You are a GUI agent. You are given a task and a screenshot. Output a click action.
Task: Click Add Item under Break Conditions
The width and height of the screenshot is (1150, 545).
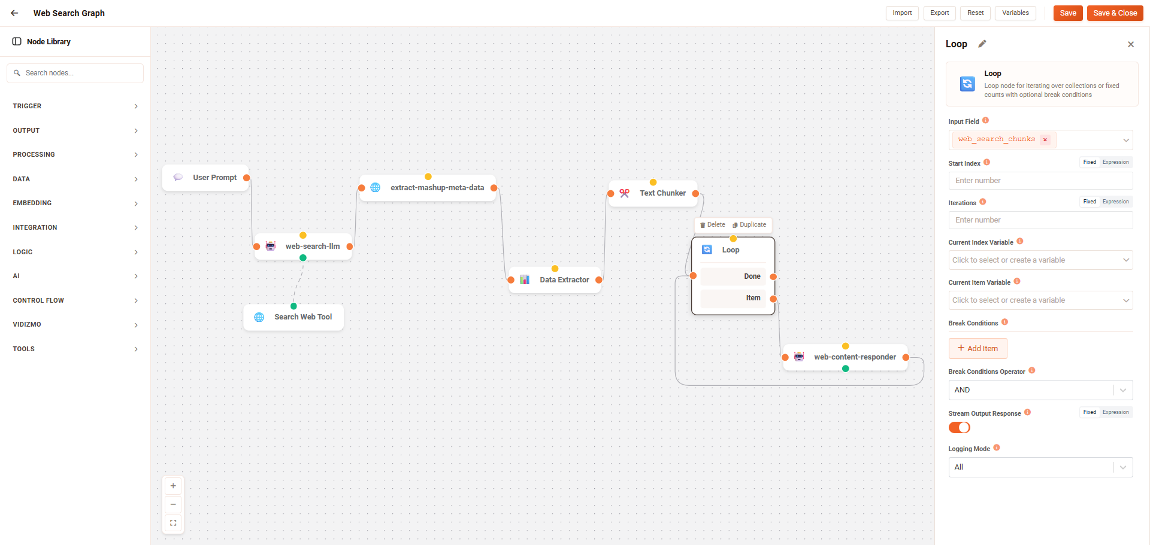coord(978,348)
